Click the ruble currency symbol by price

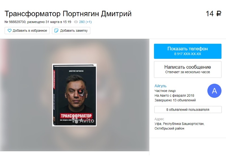click(x=219, y=14)
